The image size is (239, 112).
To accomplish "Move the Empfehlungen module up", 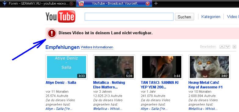I will pos(222,47).
